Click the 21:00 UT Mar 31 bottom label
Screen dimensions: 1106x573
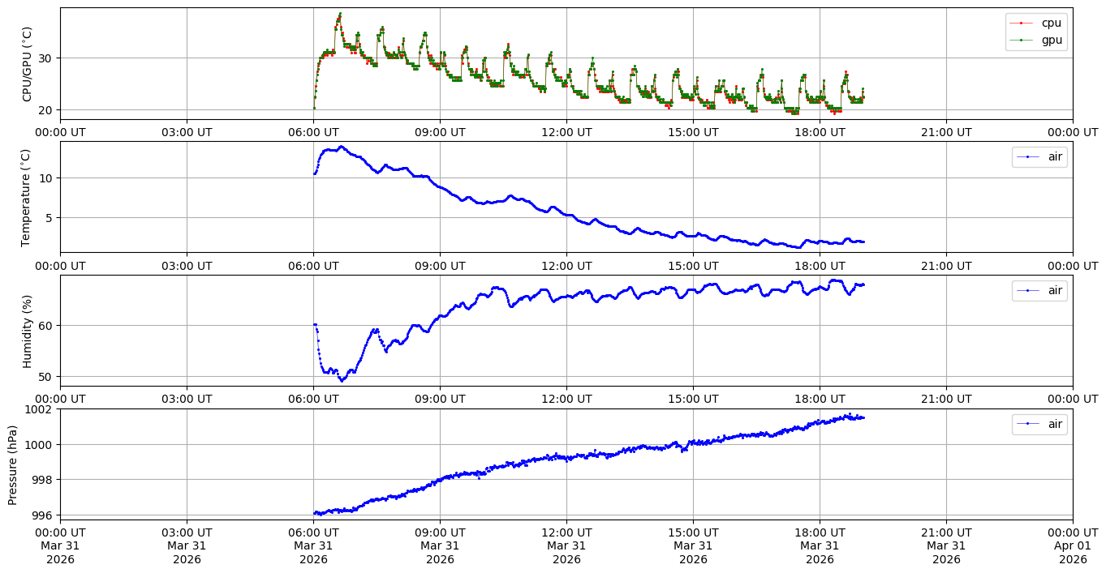(946, 545)
